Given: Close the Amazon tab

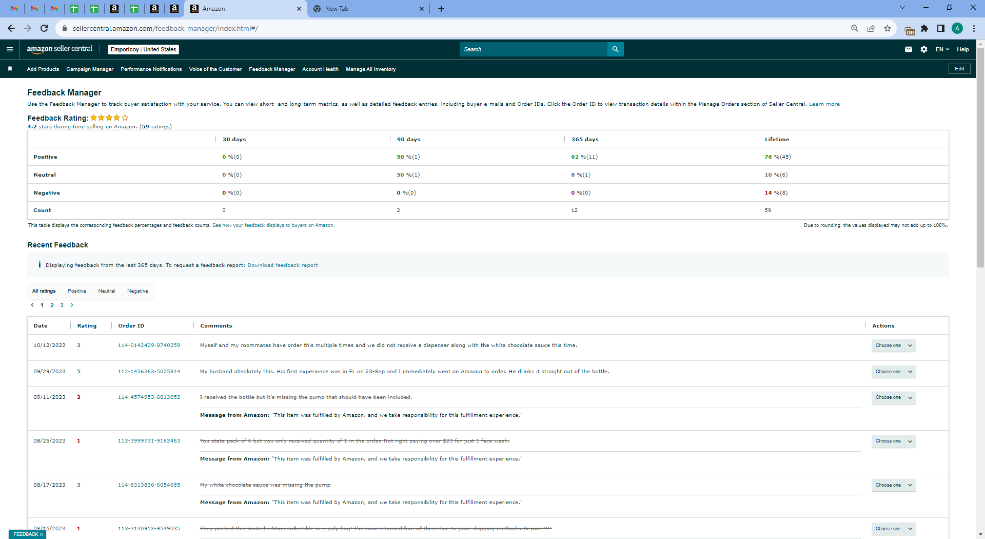Looking at the screenshot, I should (299, 9).
